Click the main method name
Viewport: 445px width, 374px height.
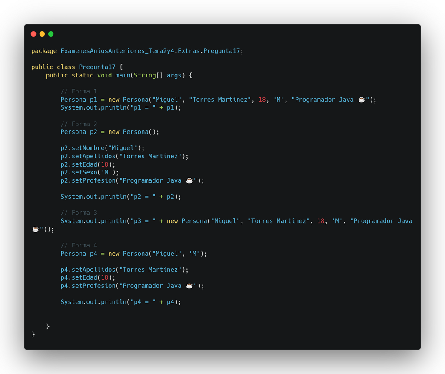123,75
